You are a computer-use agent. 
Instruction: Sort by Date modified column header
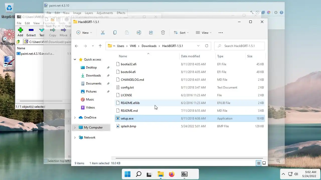point(190,56)
